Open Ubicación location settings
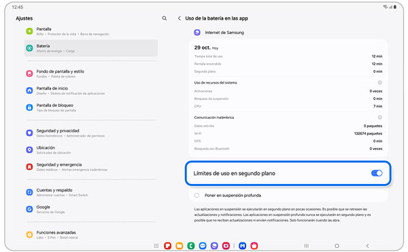408x252 pixels. (91, 150)
